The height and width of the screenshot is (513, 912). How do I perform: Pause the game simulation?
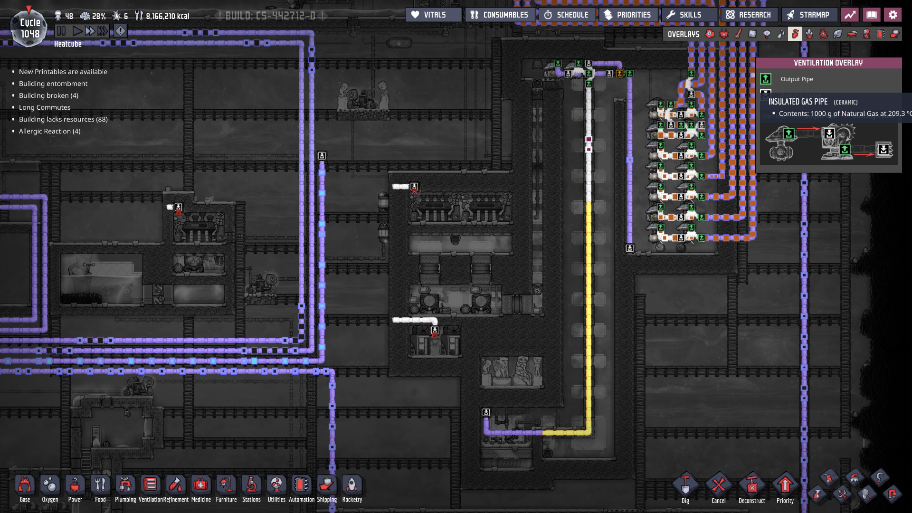61,31
